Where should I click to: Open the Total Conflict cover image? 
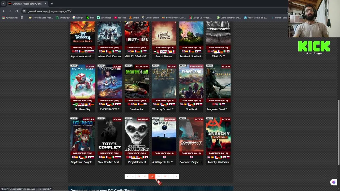coord(110,134)
